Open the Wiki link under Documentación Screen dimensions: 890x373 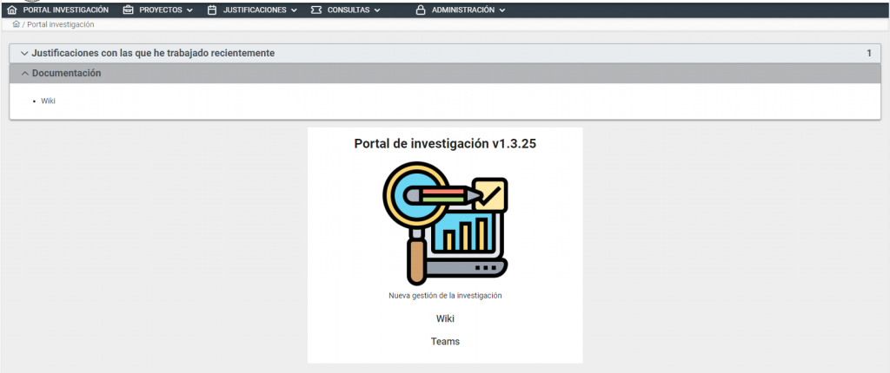[48, 101]
